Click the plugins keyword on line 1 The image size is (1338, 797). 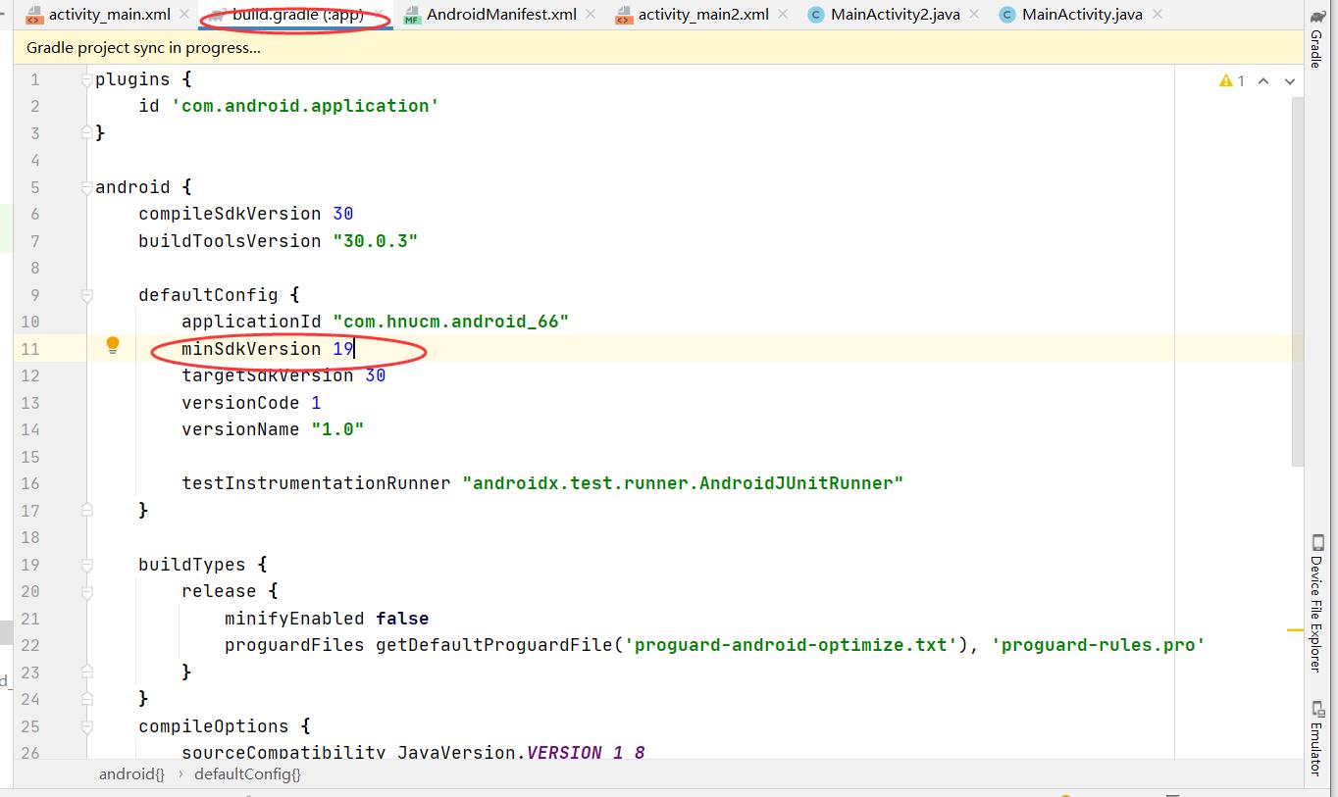tap(132, 79)
